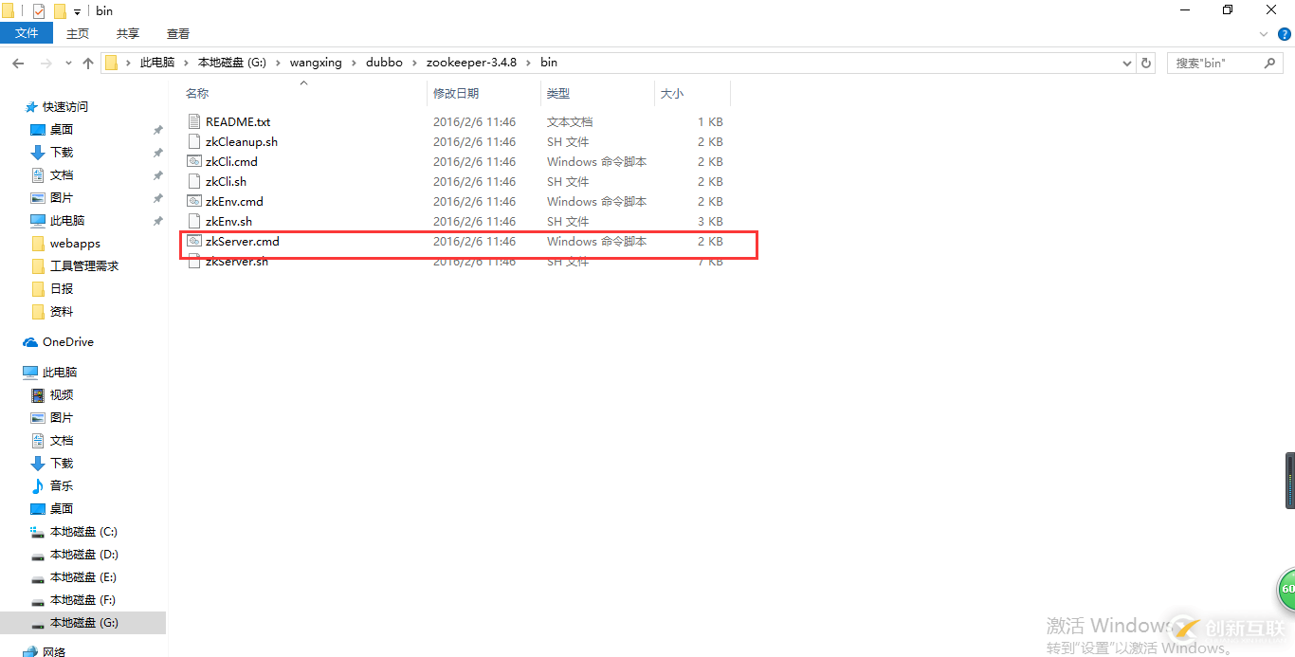This screenshot has height=657, width=1295.
Task: Click the search magnifier icon
Action: (1271, 63)
